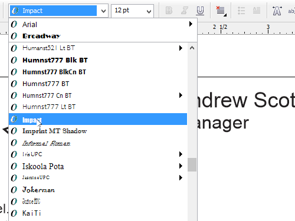Choose the Humanst521 Lt BT font
The width and height of the screenshot is (295, 221).
[x=98, y=48]
